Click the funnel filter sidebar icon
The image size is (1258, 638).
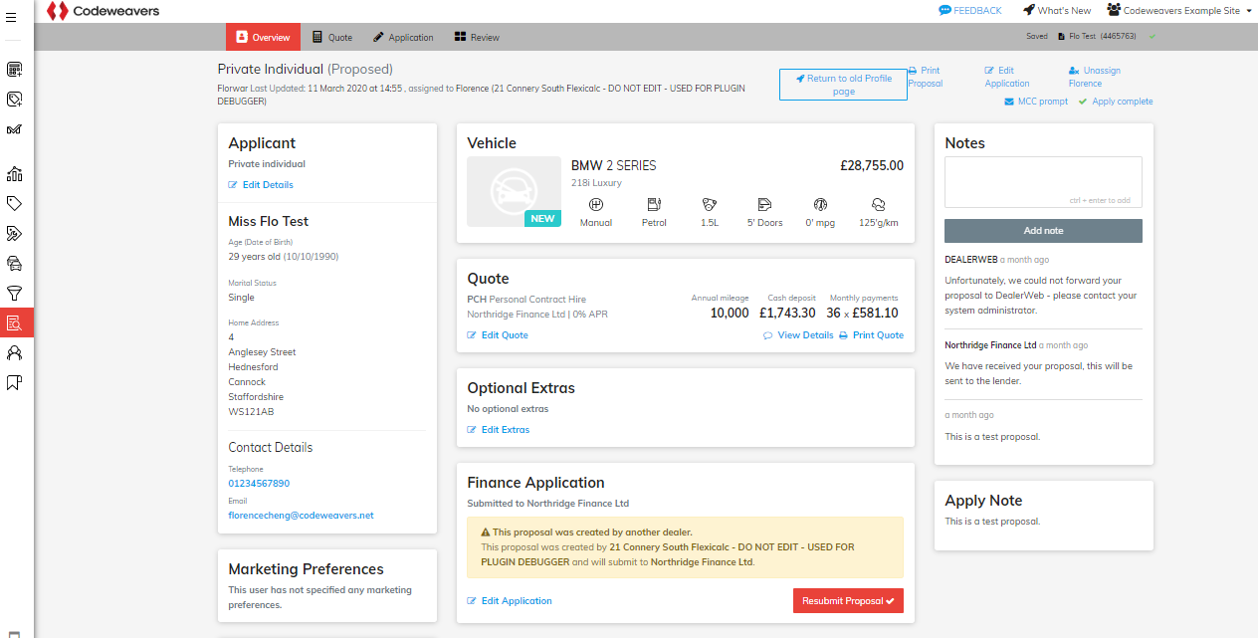(15, 294)
